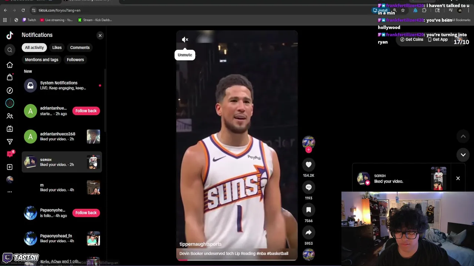
Task: Open the search icon in the sidebar
Action: (10, 50)
